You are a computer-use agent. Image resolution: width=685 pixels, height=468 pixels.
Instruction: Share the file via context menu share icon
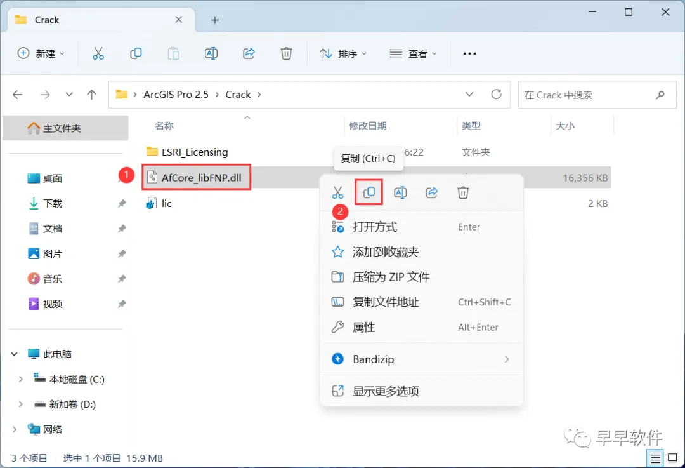coord(432,192)
